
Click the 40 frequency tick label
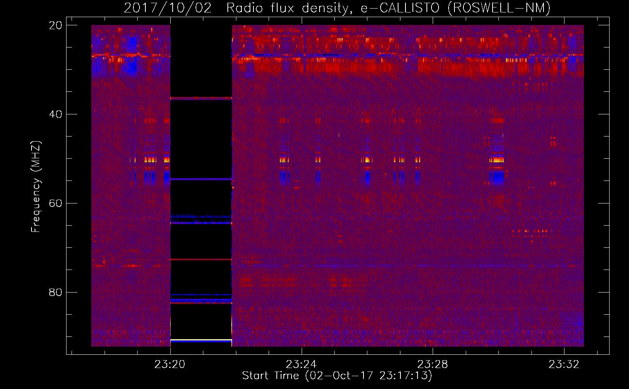click(x=55, y=114)
